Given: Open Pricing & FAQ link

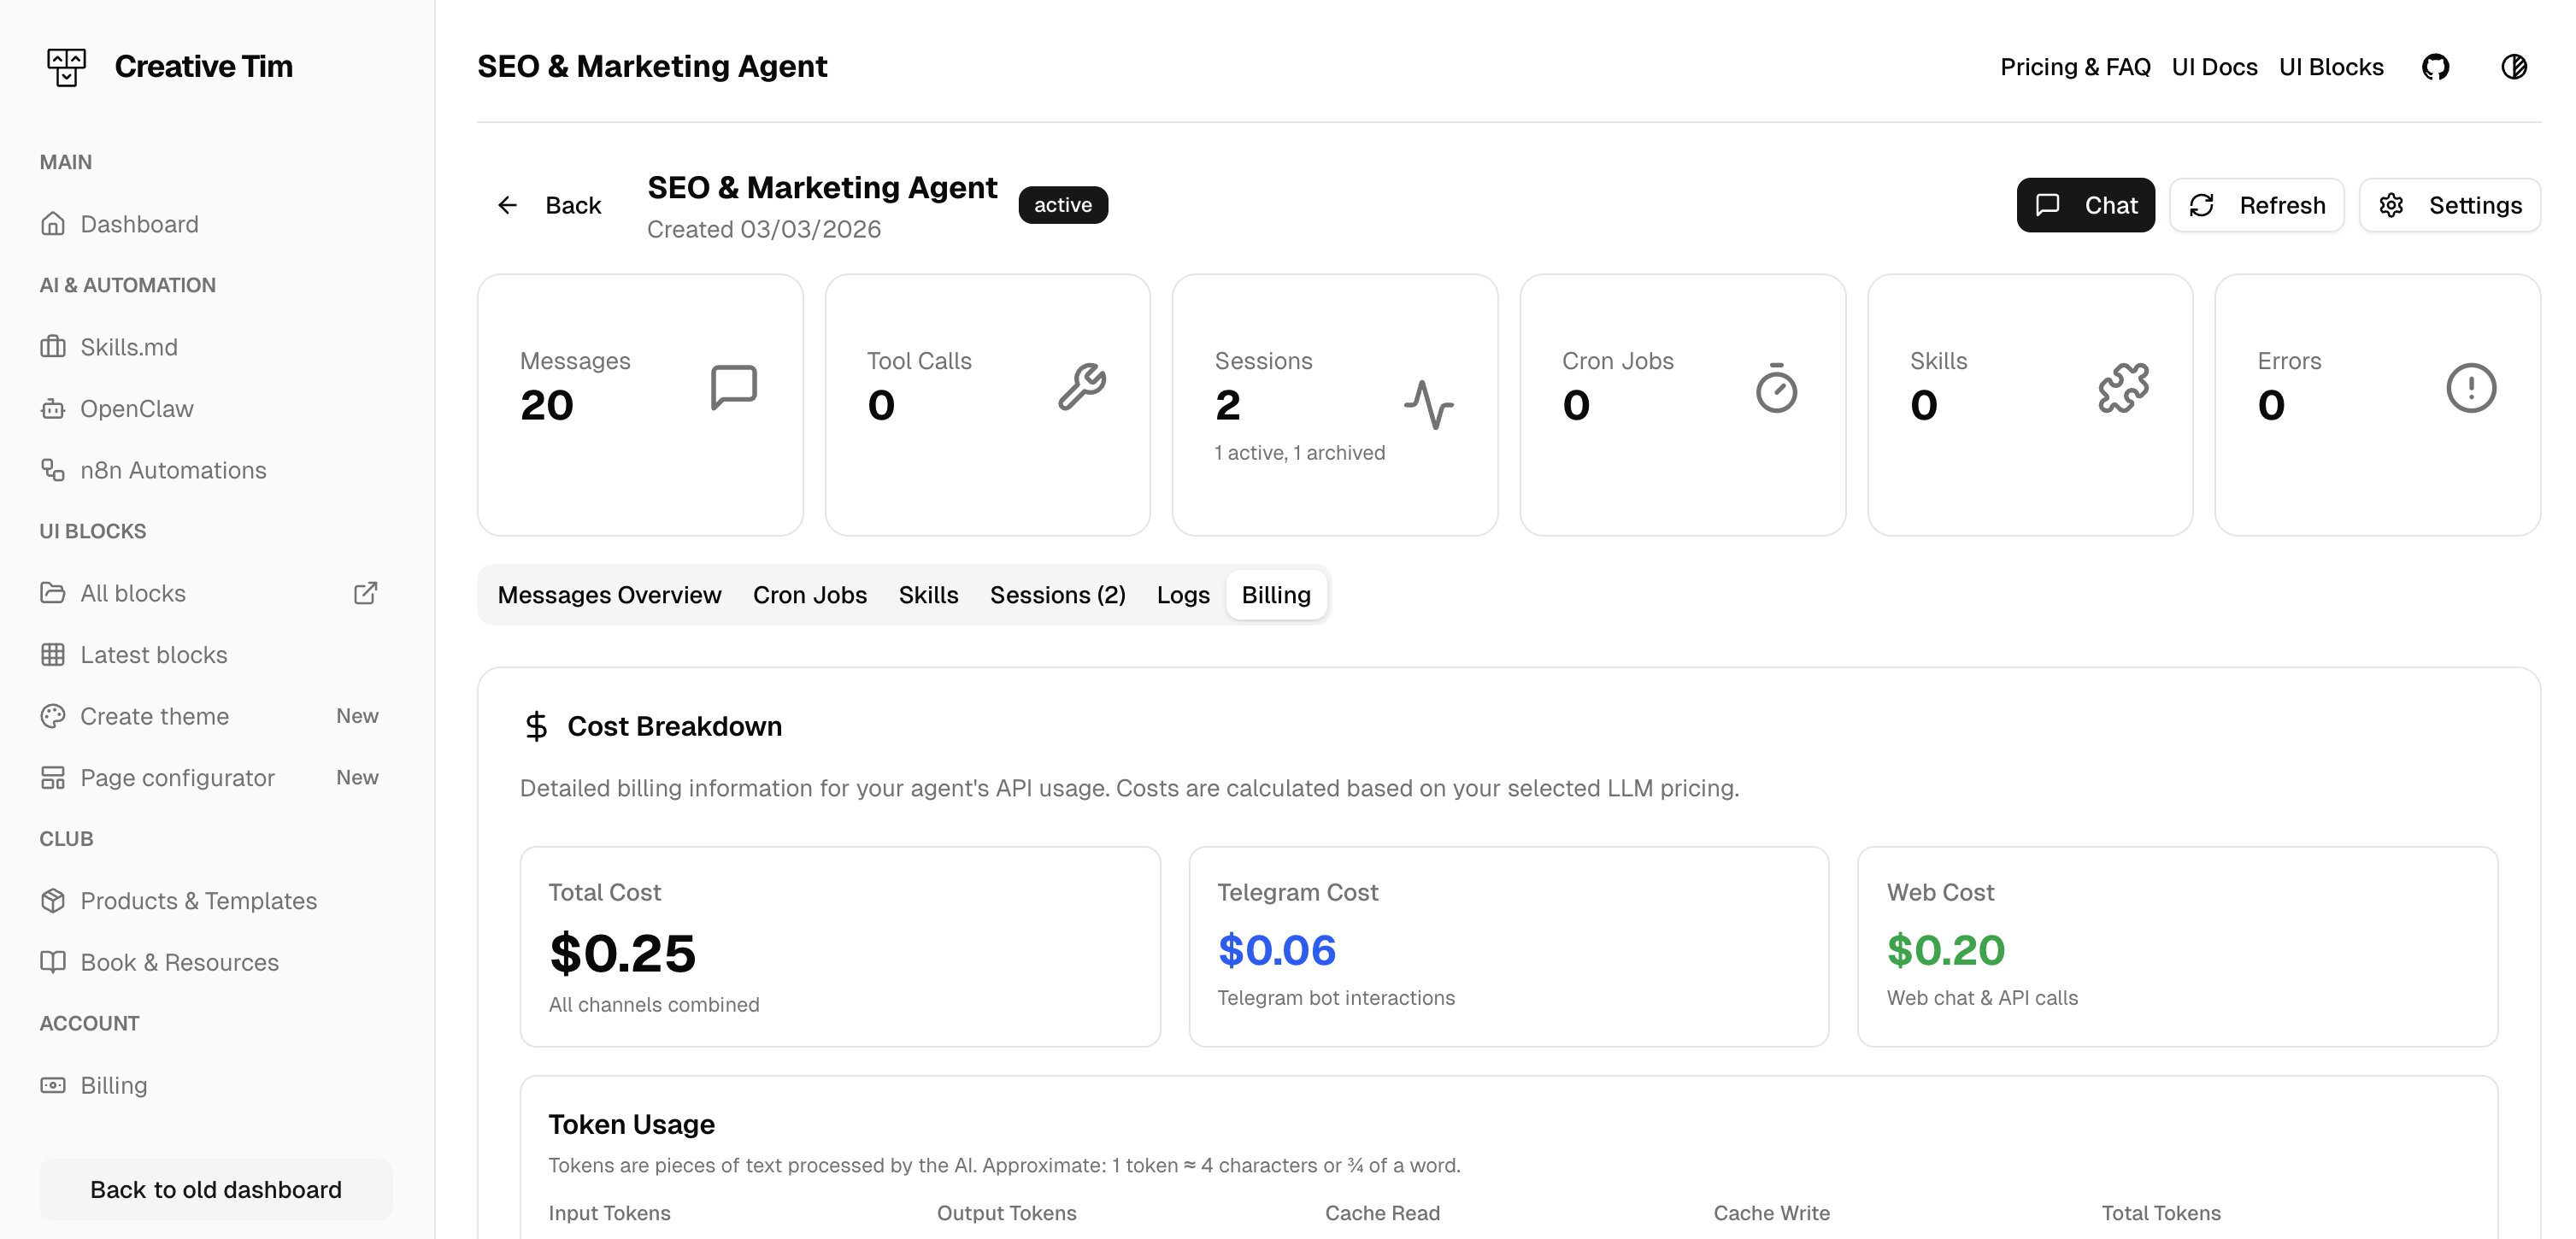Looking at the screenshot, I should (2075, 67).
